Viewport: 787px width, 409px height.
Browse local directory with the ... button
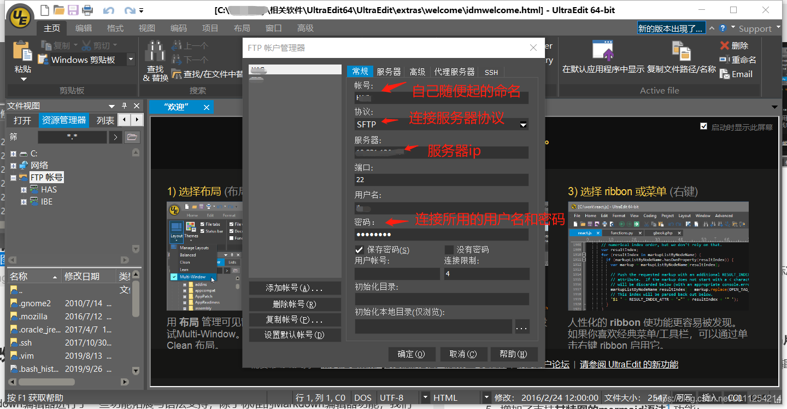(x=521, y=327)
